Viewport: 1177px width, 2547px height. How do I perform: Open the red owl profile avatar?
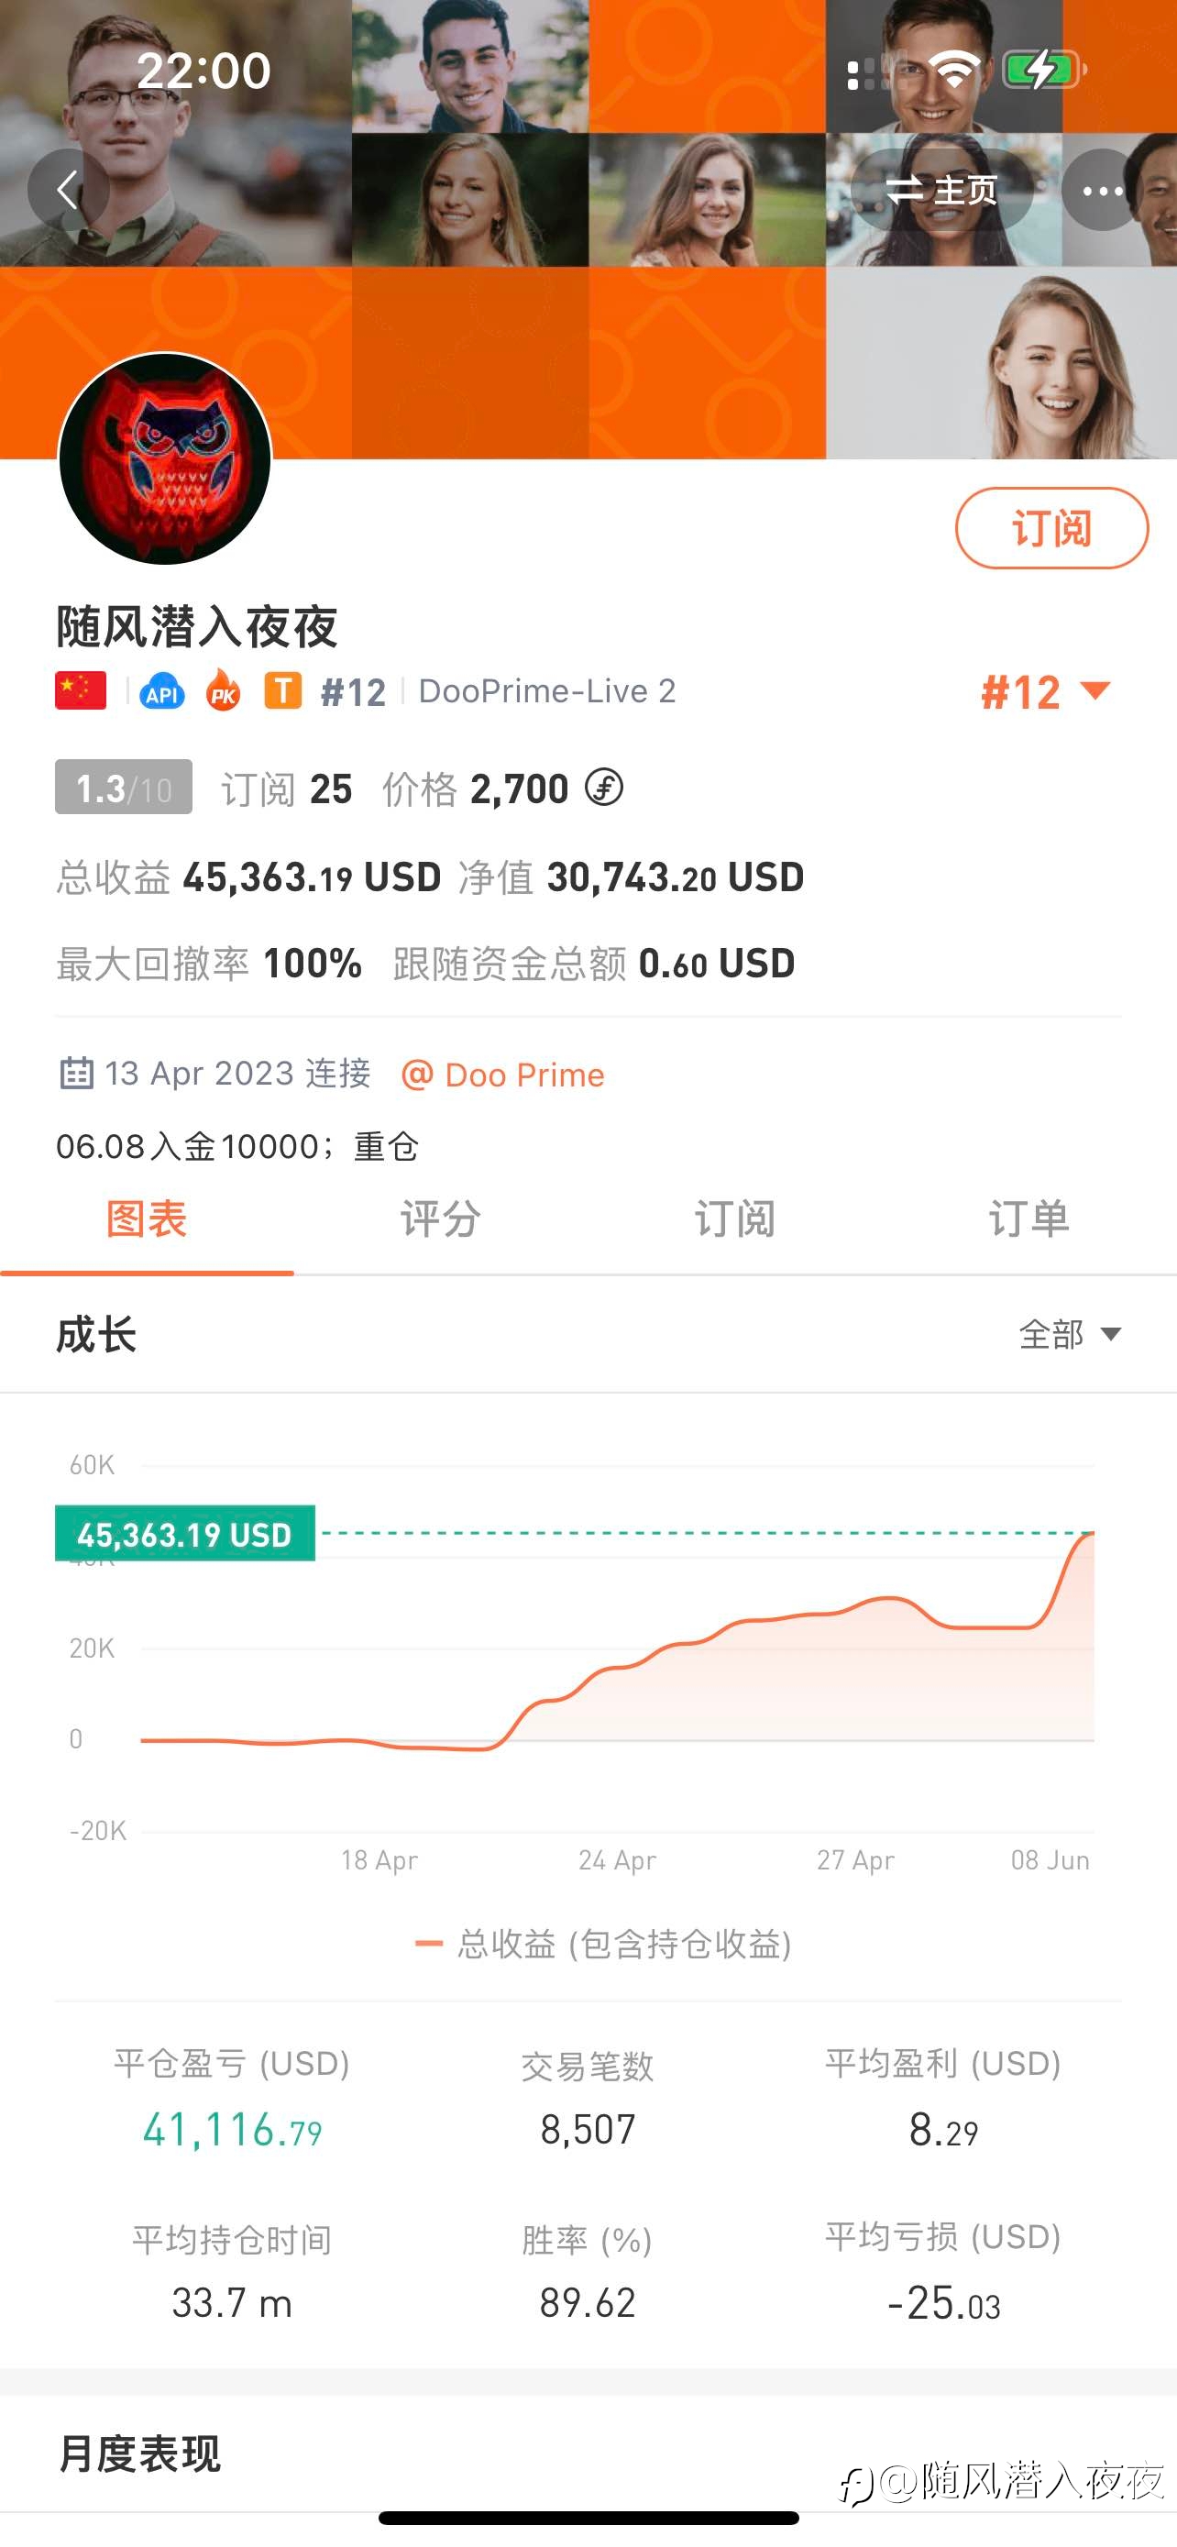165,458
